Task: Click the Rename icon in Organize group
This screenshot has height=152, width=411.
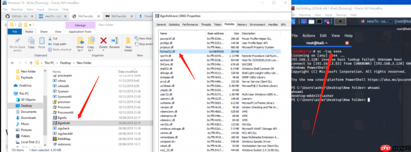Action: 114,41
